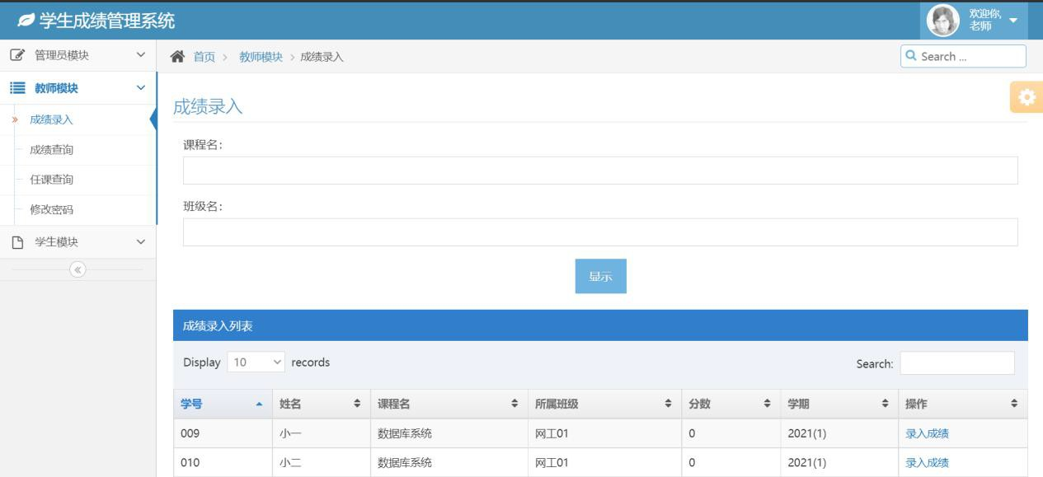Go to 首页 breadcrumb link

pos(204,57)
